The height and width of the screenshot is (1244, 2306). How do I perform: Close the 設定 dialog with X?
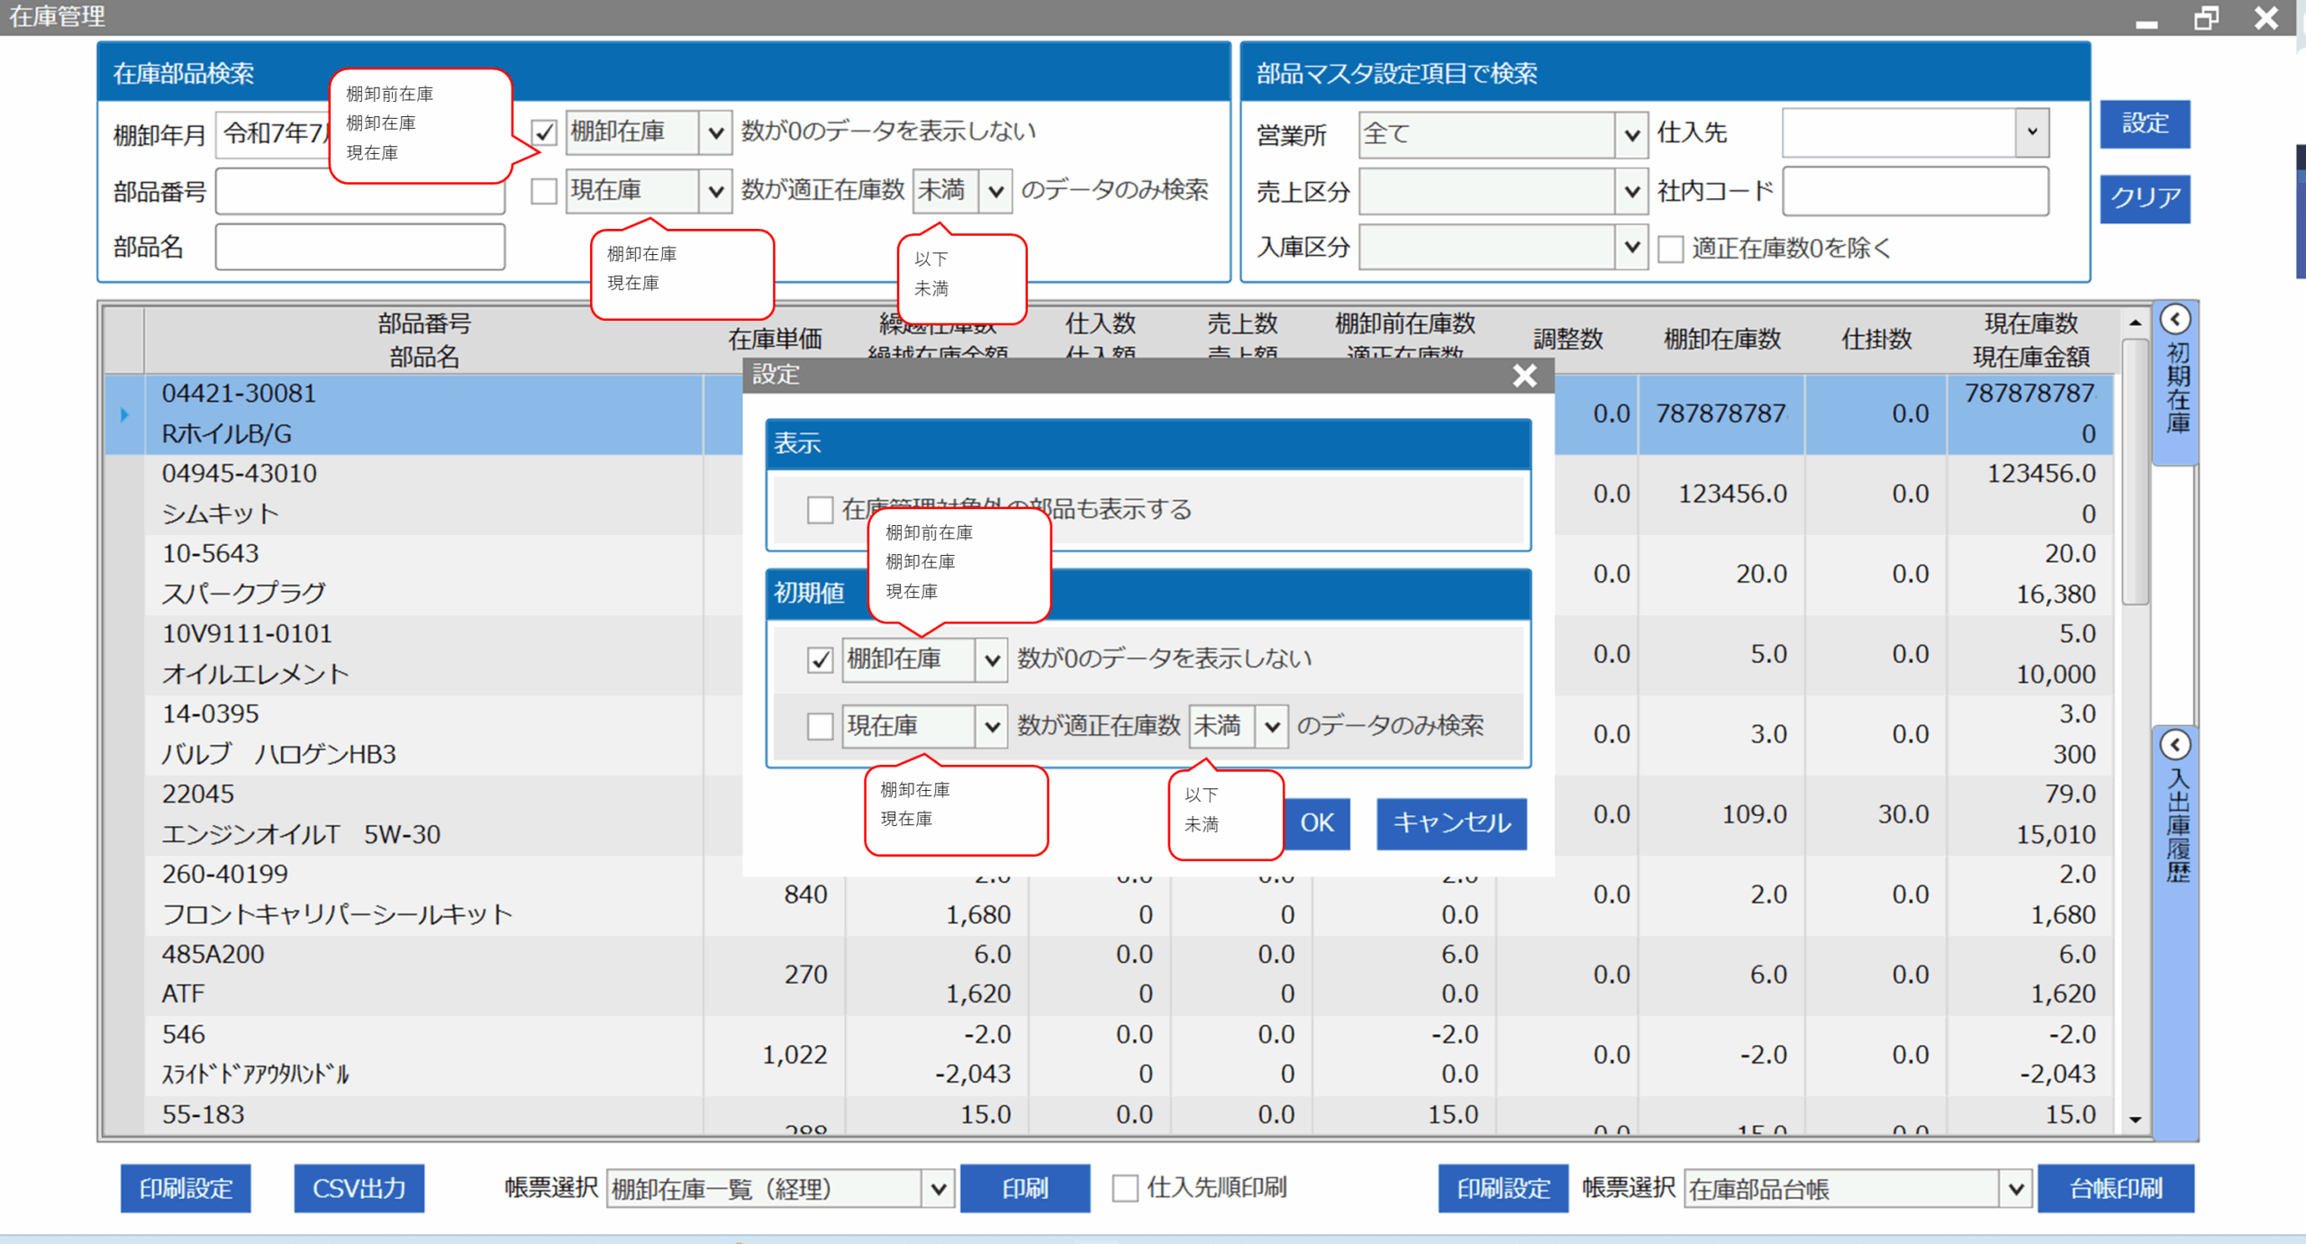point(1524,375)
